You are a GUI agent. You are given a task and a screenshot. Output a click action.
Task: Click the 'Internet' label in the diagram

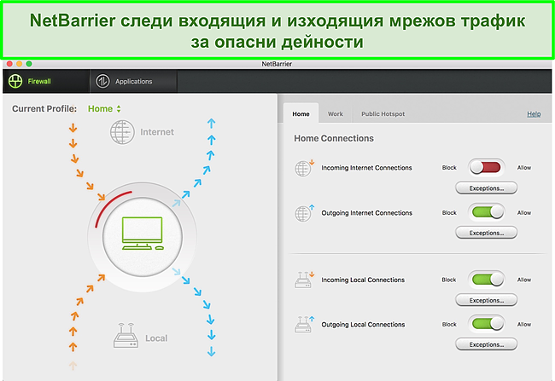[157, 132]
